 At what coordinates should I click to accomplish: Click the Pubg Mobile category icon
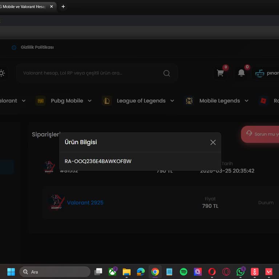(41, 101)
